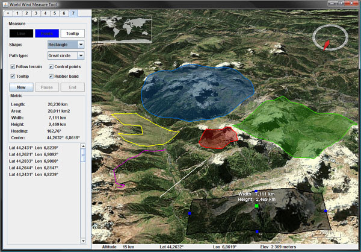Click the Lat 44,2632° status entry
361x252 pixels.
171,247
